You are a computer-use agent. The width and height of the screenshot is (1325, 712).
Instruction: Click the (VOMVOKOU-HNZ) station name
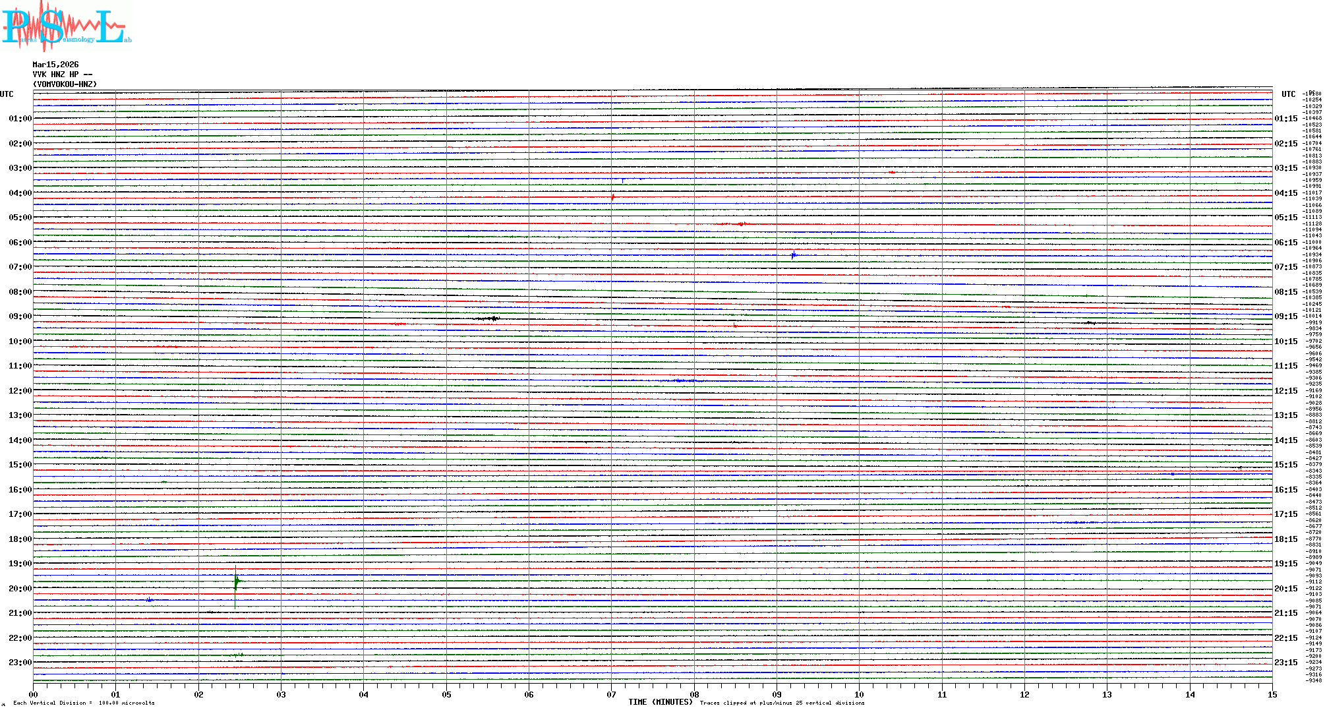(x=65, y=84)
